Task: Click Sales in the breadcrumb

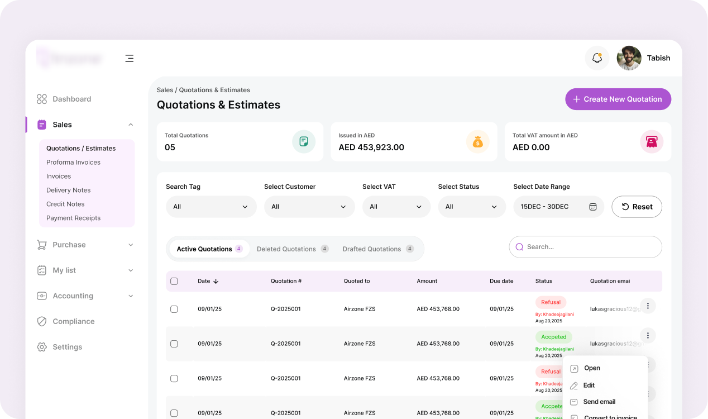Action: pyautogui.click(x=165, y=90)
